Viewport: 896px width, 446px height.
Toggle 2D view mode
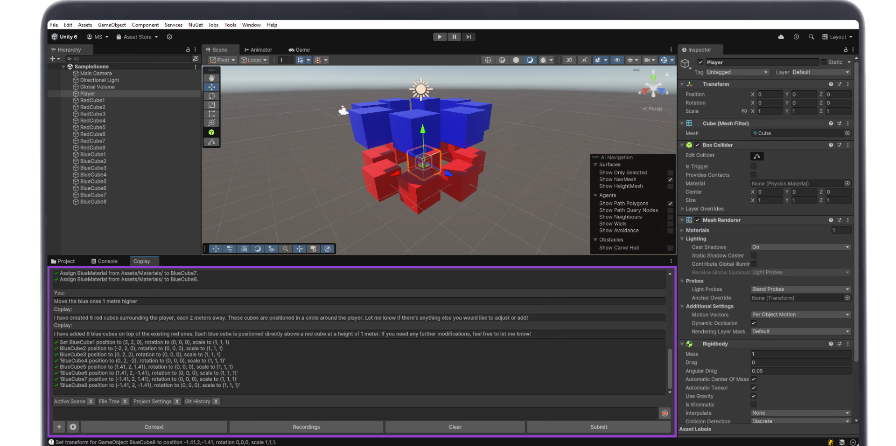569,60
